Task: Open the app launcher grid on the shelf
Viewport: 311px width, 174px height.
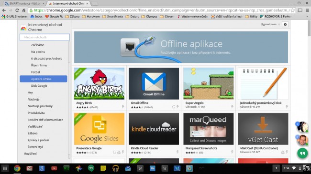Action: pyautogui.click(x=5, y=168)
